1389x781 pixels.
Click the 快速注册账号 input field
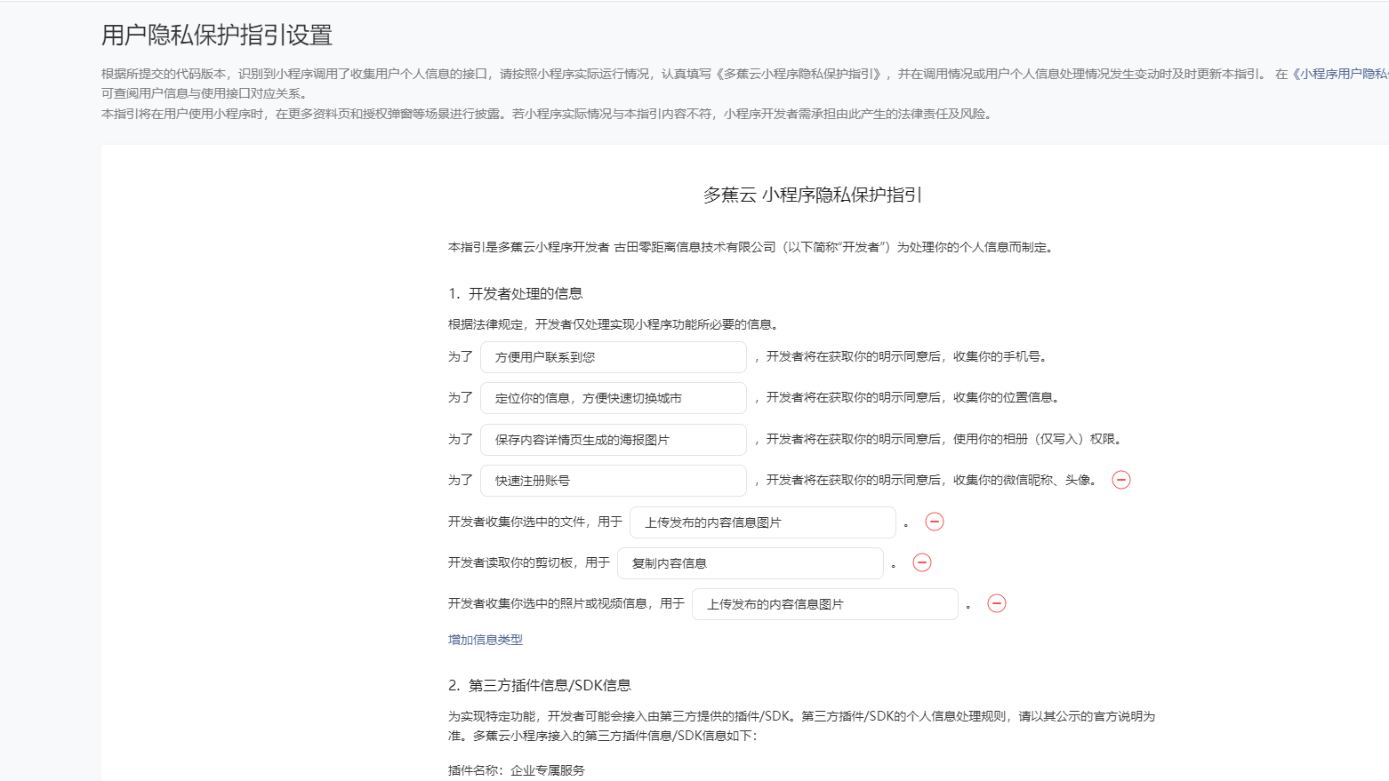pos(614,481)
